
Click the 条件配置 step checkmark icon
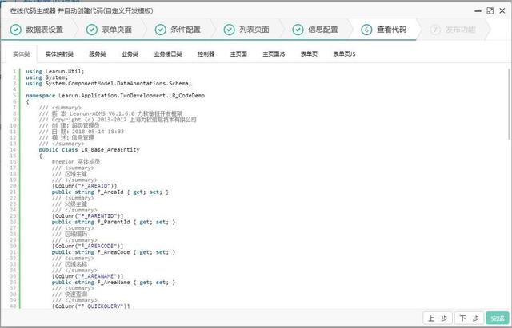pyautogui.click(x=160, y=30)
